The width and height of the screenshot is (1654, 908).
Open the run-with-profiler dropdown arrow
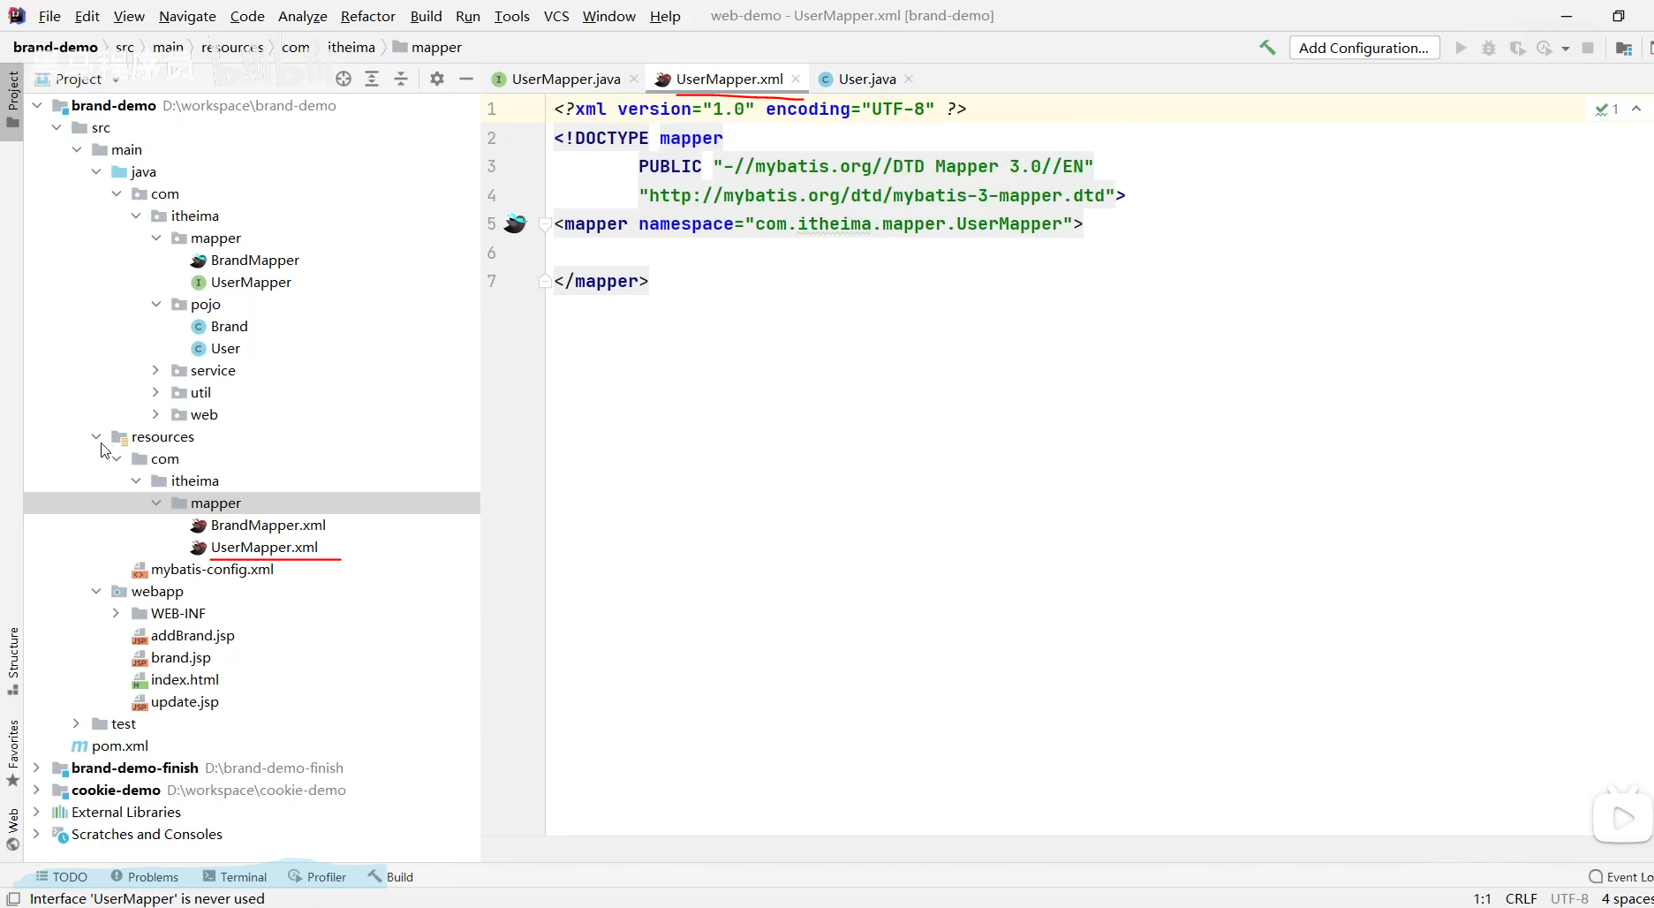(x=1566, y=49)
